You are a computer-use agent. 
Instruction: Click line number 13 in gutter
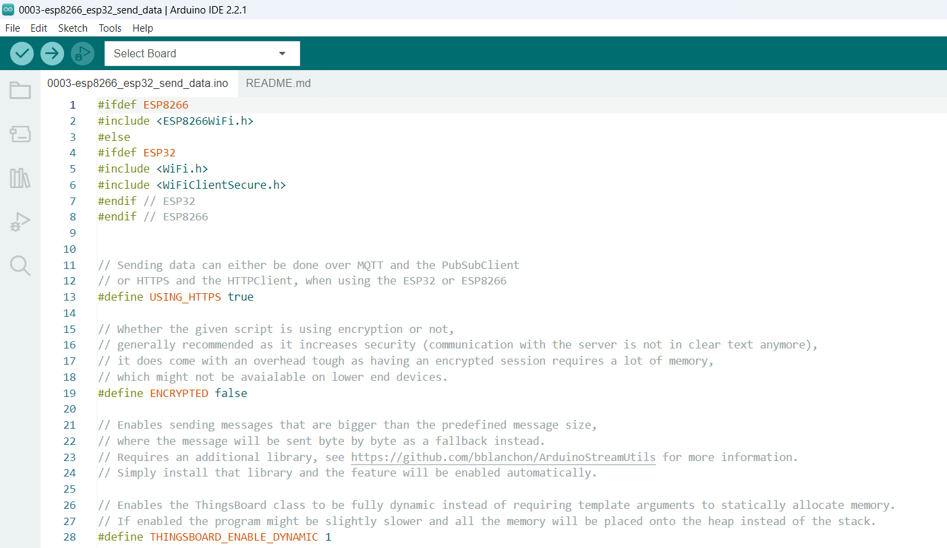[70, 297]
